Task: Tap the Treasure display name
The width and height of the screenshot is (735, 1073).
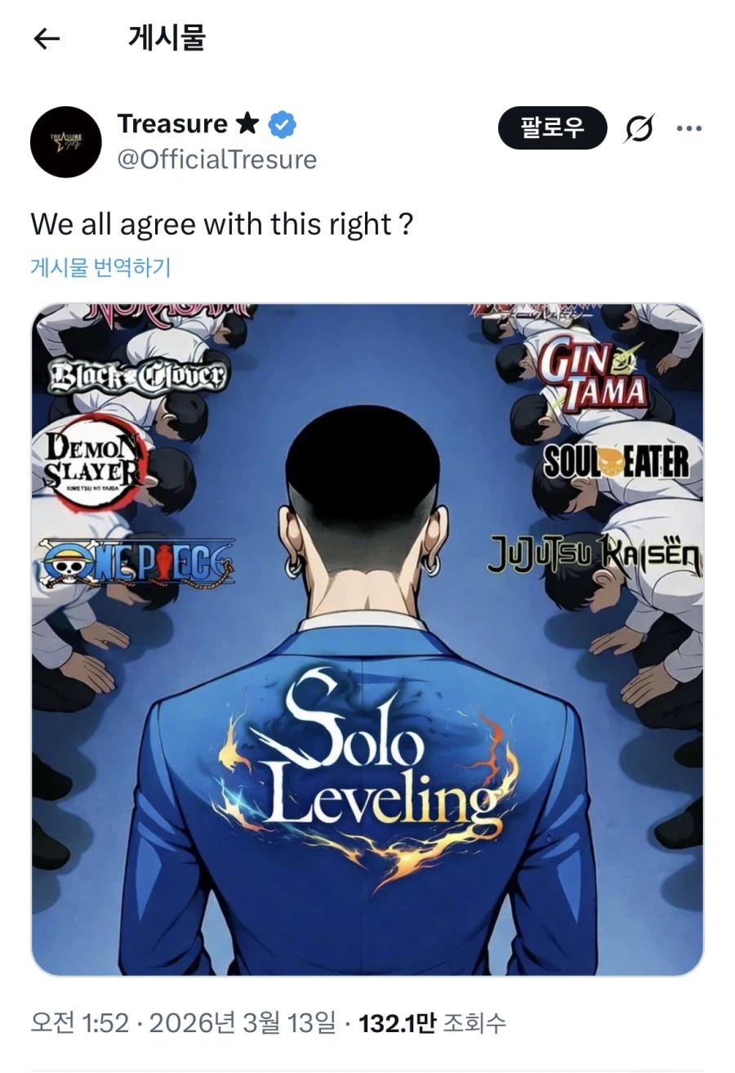Action: (x=172, y=124)
